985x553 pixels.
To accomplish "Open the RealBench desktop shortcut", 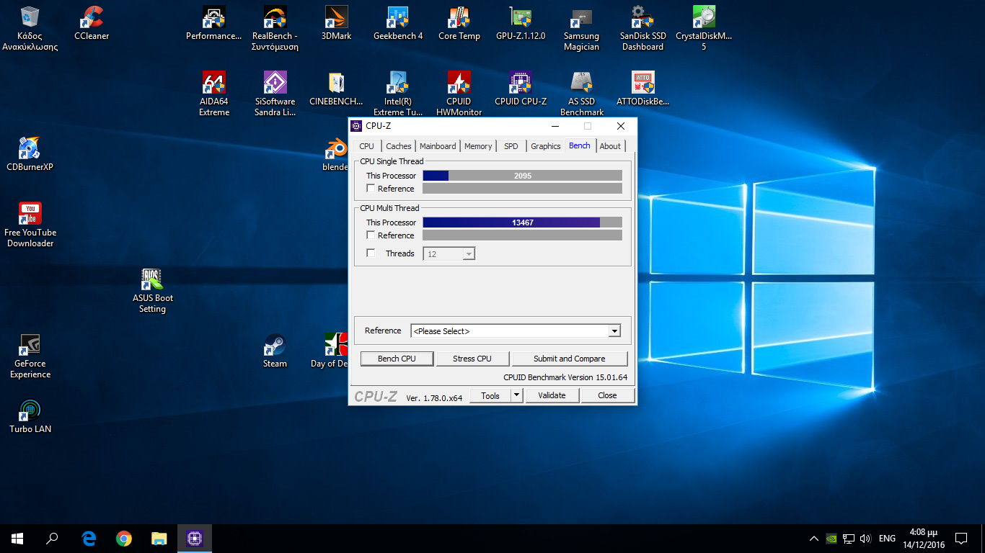I will click(x=275, y=29).
